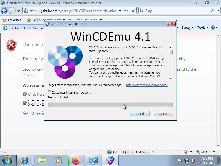The image size is (221, 166).
Task: Close the WinCDEmu installation dialog
Action: pyautogui.click(x=171, y=24)
